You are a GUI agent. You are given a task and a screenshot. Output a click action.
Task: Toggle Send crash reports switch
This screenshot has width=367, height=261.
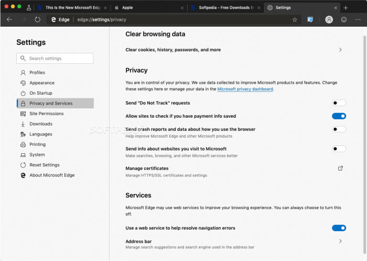point(339,129)
